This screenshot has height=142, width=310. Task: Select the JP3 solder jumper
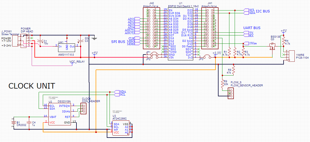click(x=207, y=57)
